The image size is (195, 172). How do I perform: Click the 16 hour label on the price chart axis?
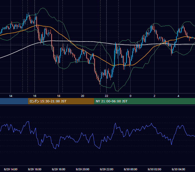(x=35, y=96)
